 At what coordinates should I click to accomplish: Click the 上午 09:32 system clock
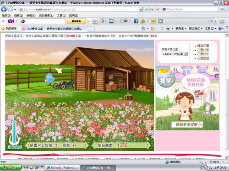coord(220,168)
